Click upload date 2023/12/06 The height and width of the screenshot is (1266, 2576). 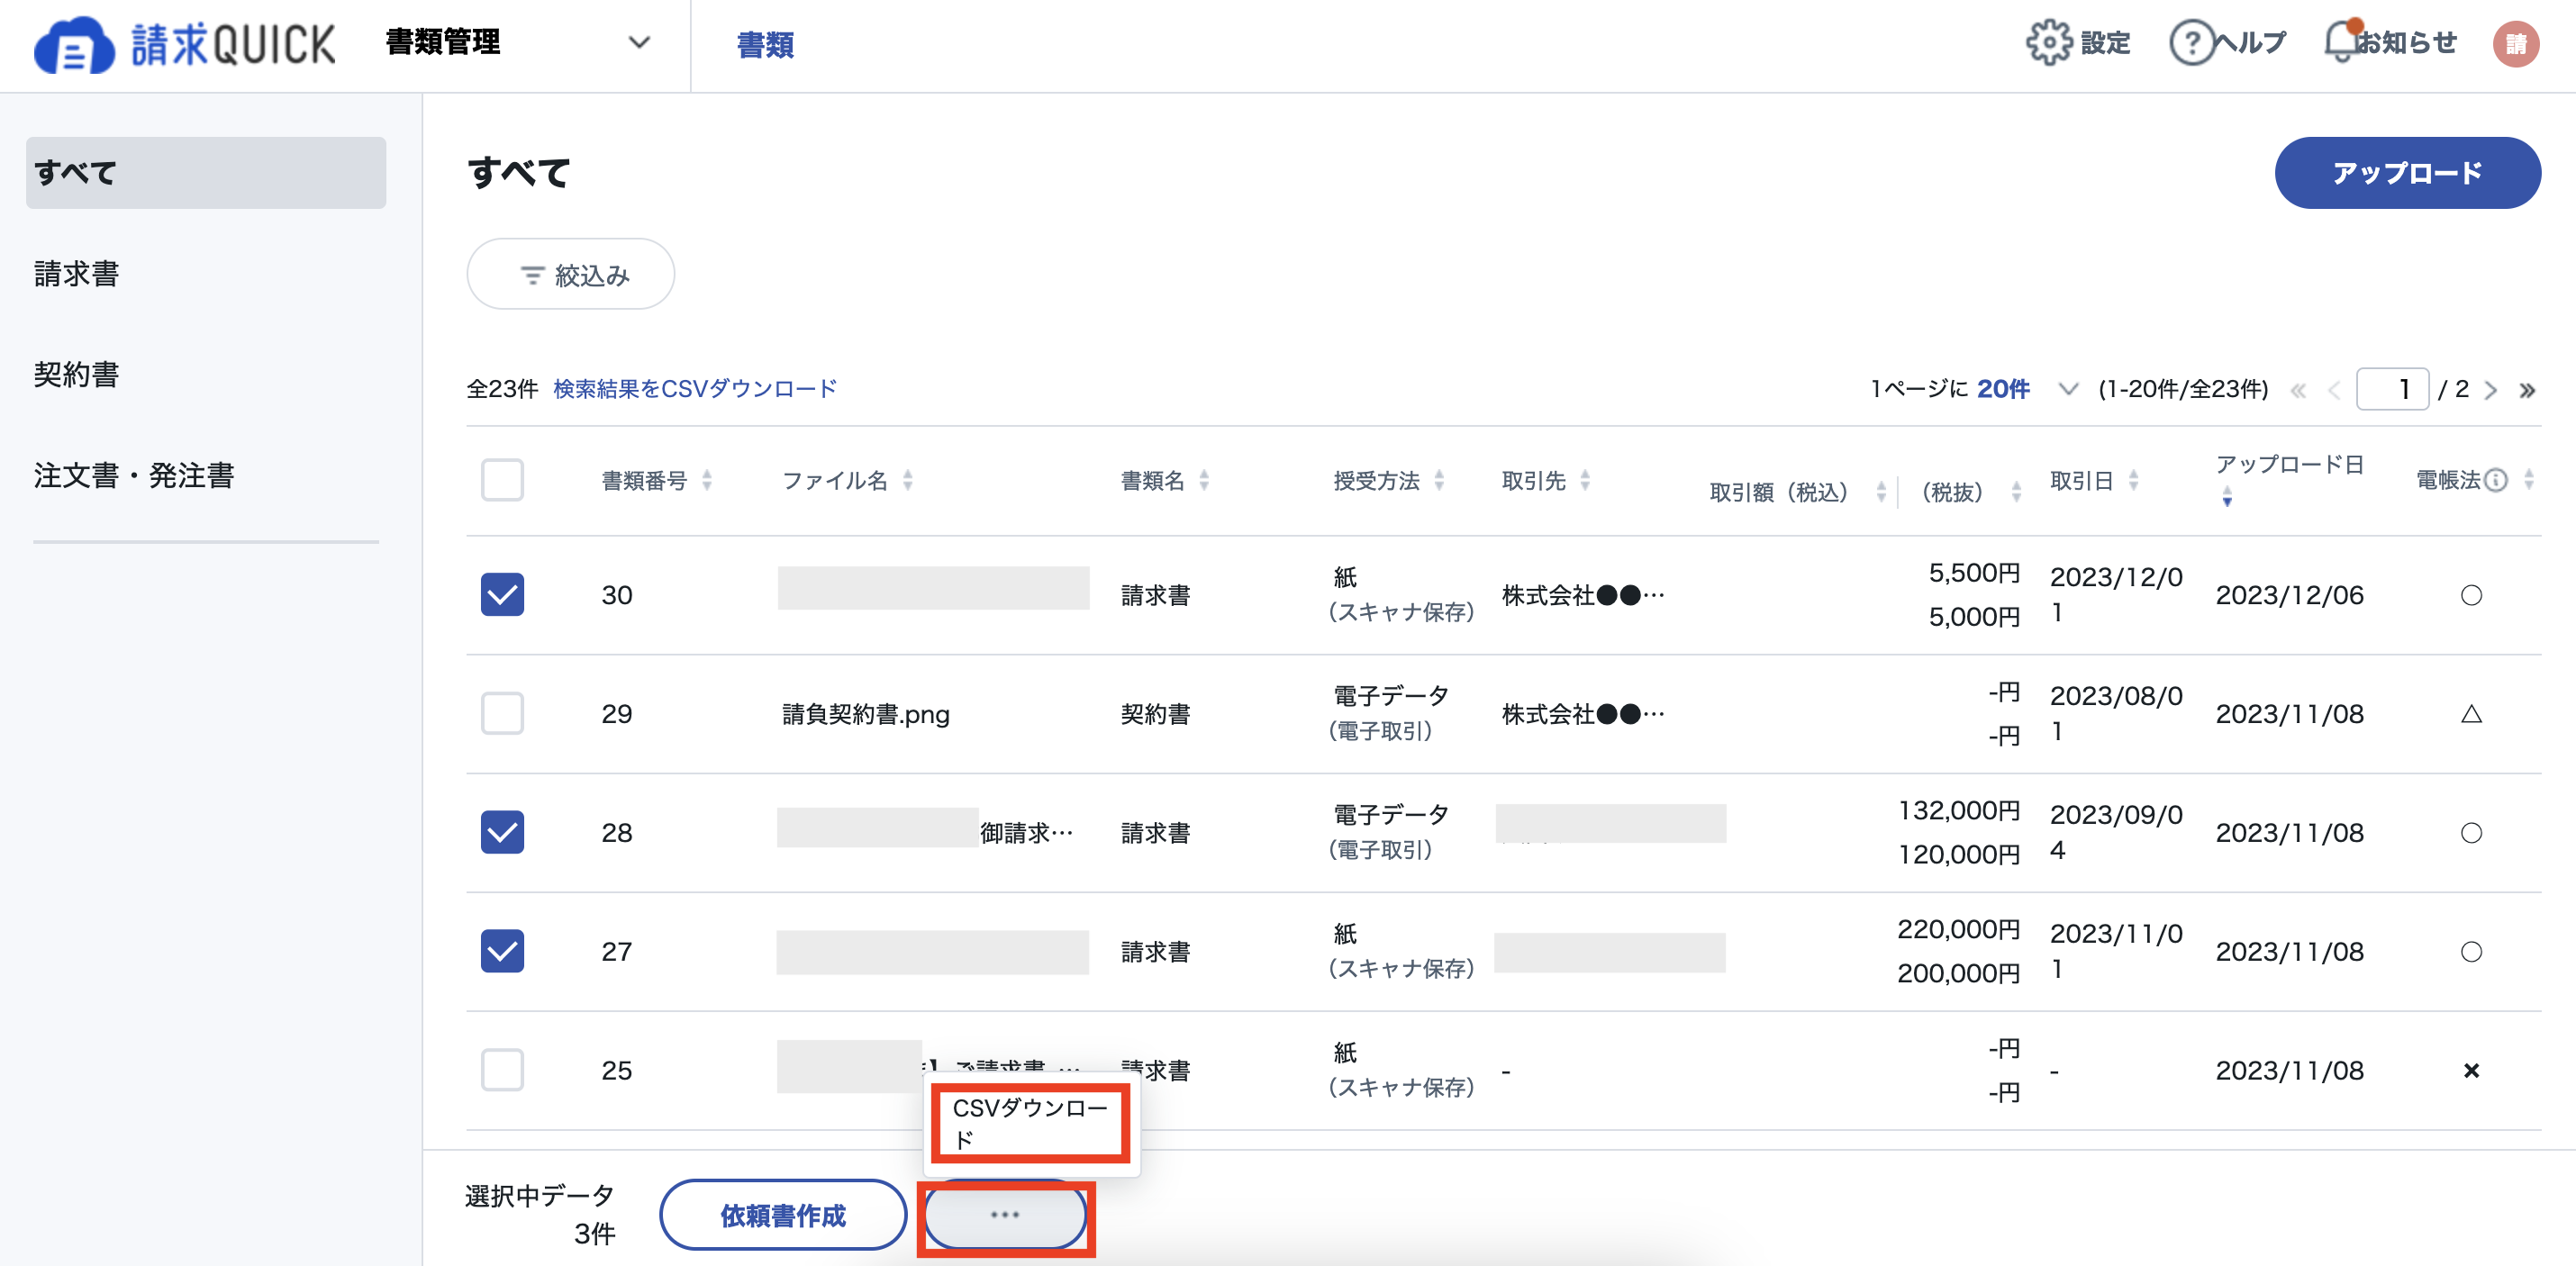coord(2290,595)
